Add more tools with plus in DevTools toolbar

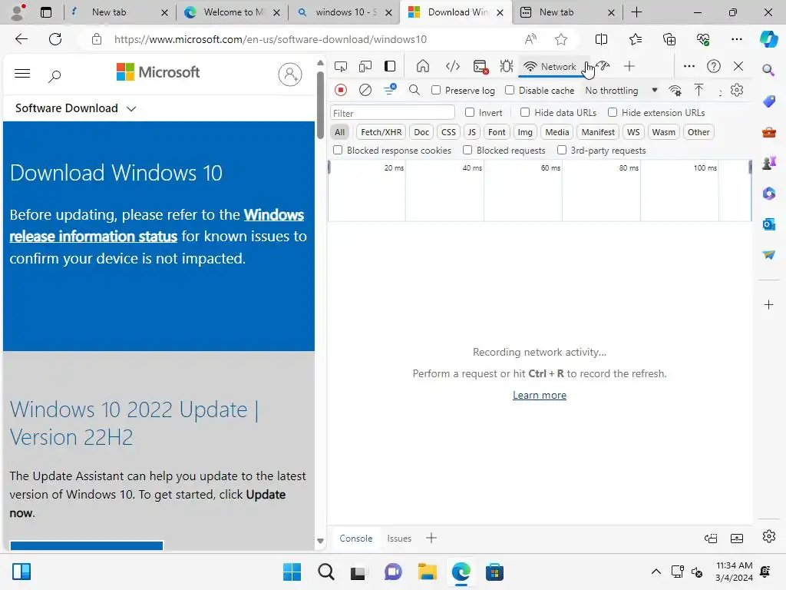629,66
